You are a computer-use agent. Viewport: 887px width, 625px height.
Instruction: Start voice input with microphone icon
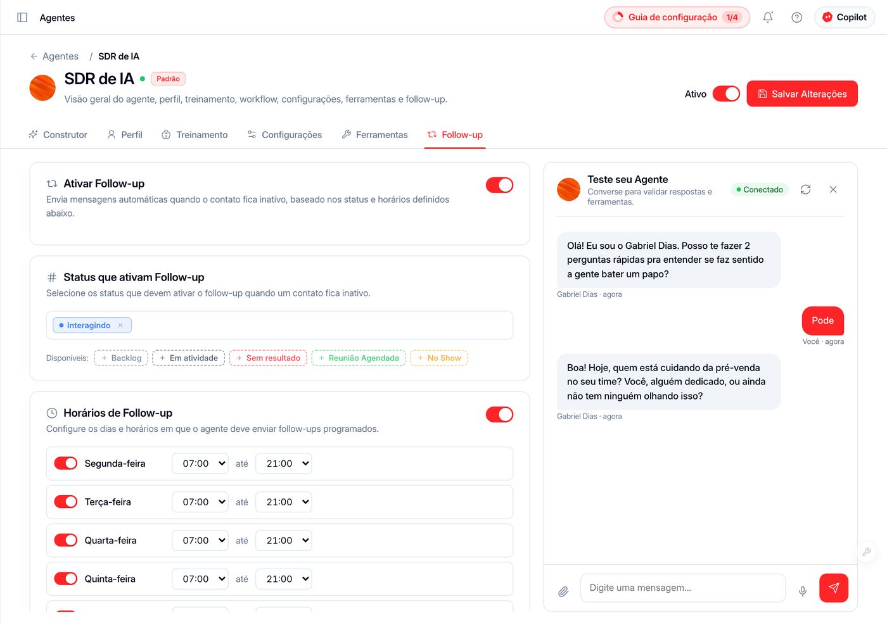coord(803,591)
